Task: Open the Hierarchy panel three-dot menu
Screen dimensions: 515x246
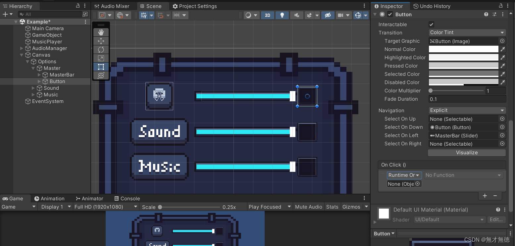Action: tap(85, 6)
